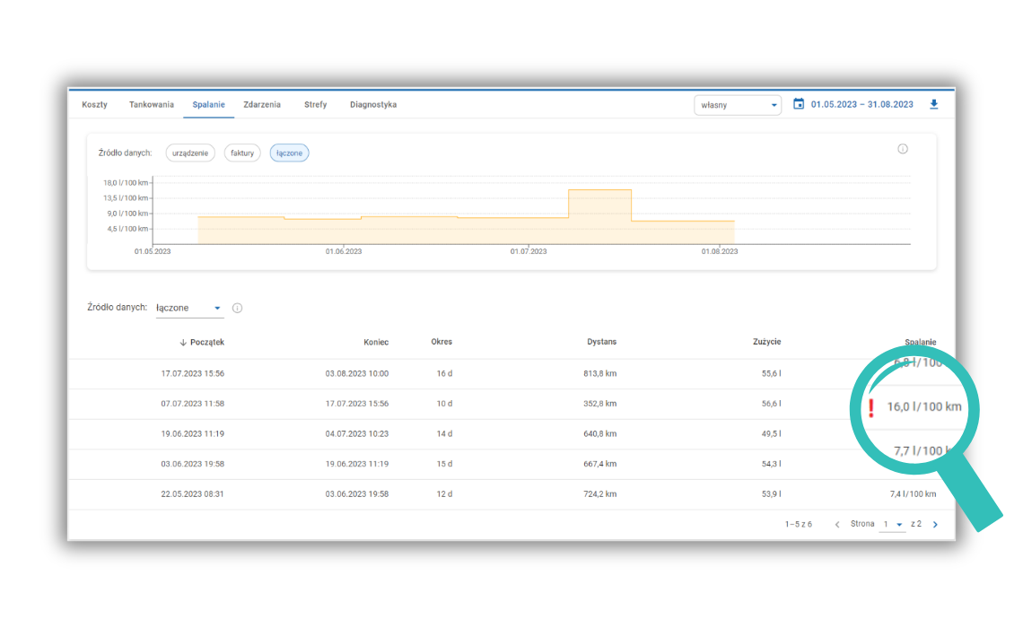Switch to the Tankowania tab
This screenshot has width=1023, height=628.
[152, 105]
